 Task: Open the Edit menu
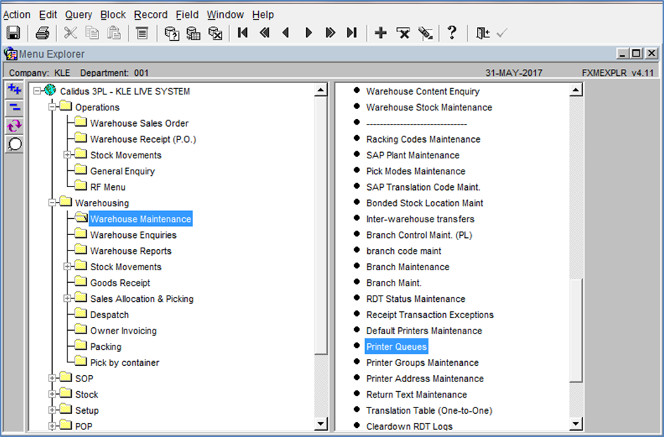48,14
